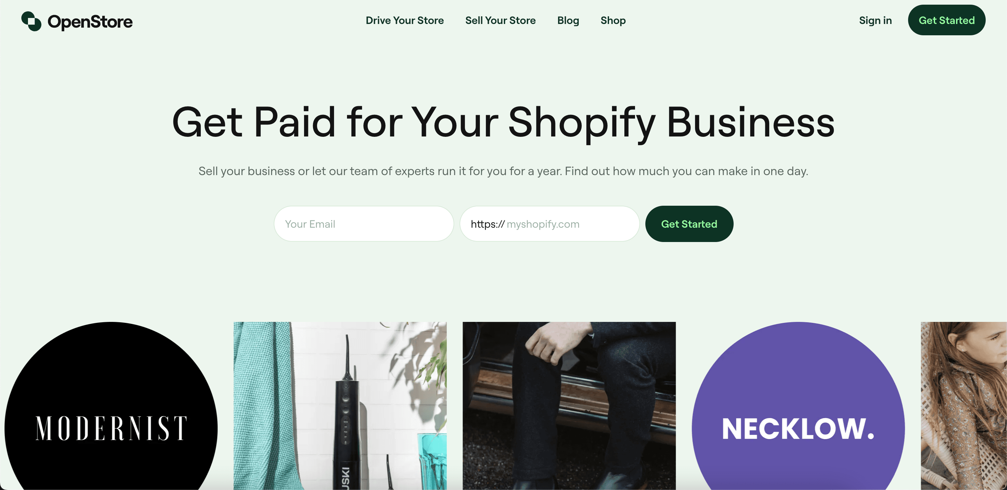Go to the Blog link
Image resolution: width=1007 pixels, height=490 pixels.
pyautogui.click(x=568, y=20)
